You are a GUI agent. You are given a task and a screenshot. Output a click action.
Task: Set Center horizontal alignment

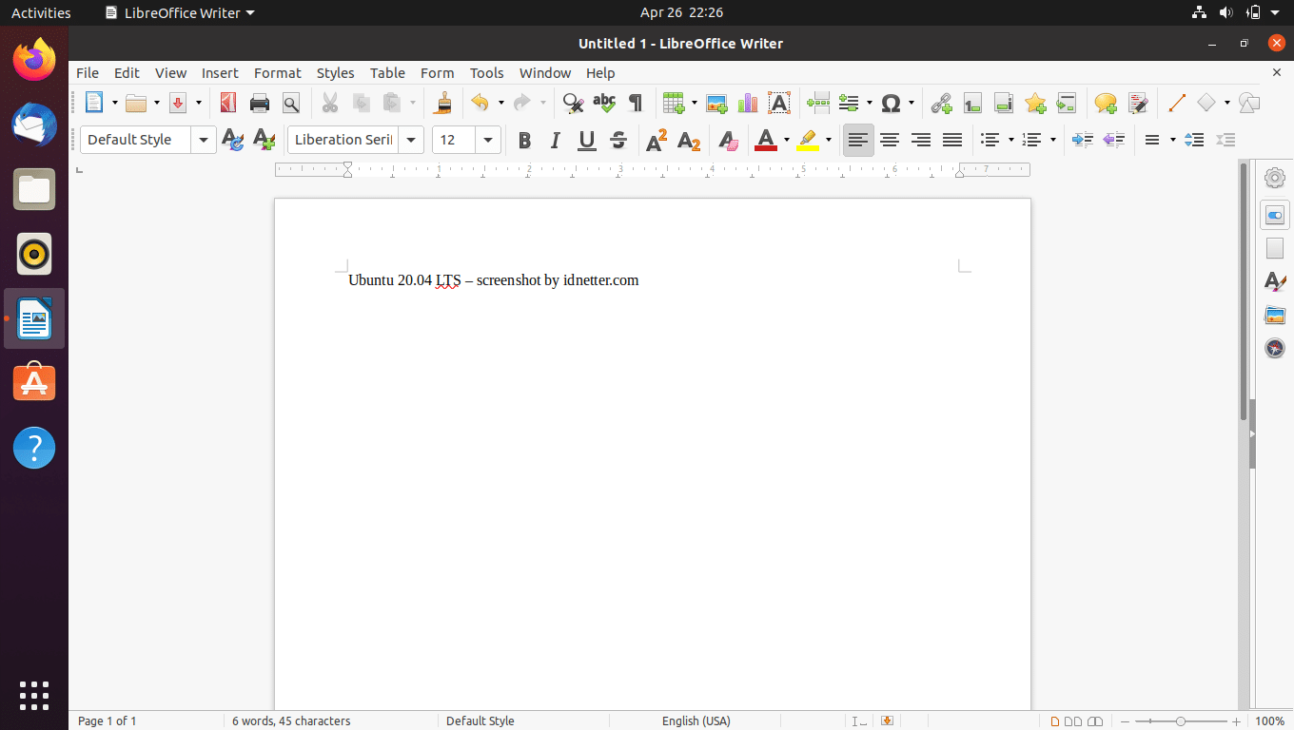890,140
